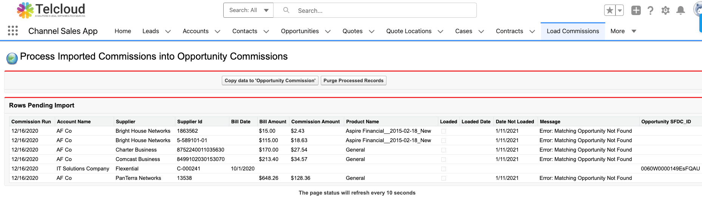Open the Quote Locations tab
Viewport: 702px width, 207px height.
[409, 31]
